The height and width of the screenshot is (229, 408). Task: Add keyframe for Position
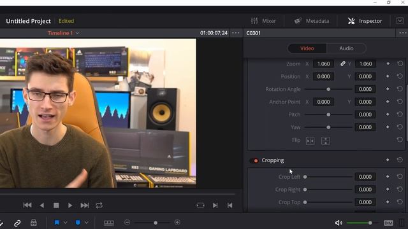point(388,76)
